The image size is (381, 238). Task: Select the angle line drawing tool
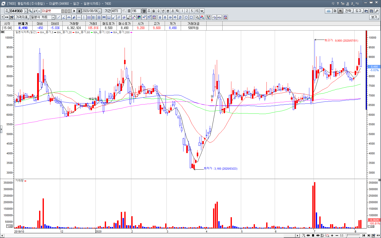[x=64, y=17]
